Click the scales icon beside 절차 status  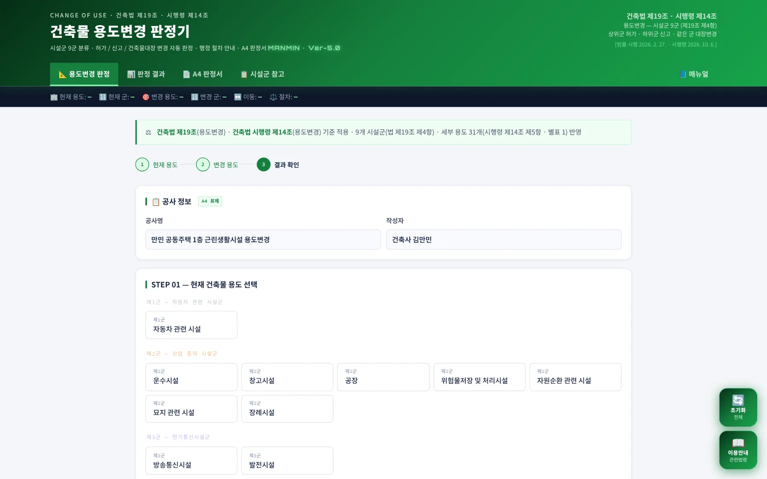[x=274, y=97]
